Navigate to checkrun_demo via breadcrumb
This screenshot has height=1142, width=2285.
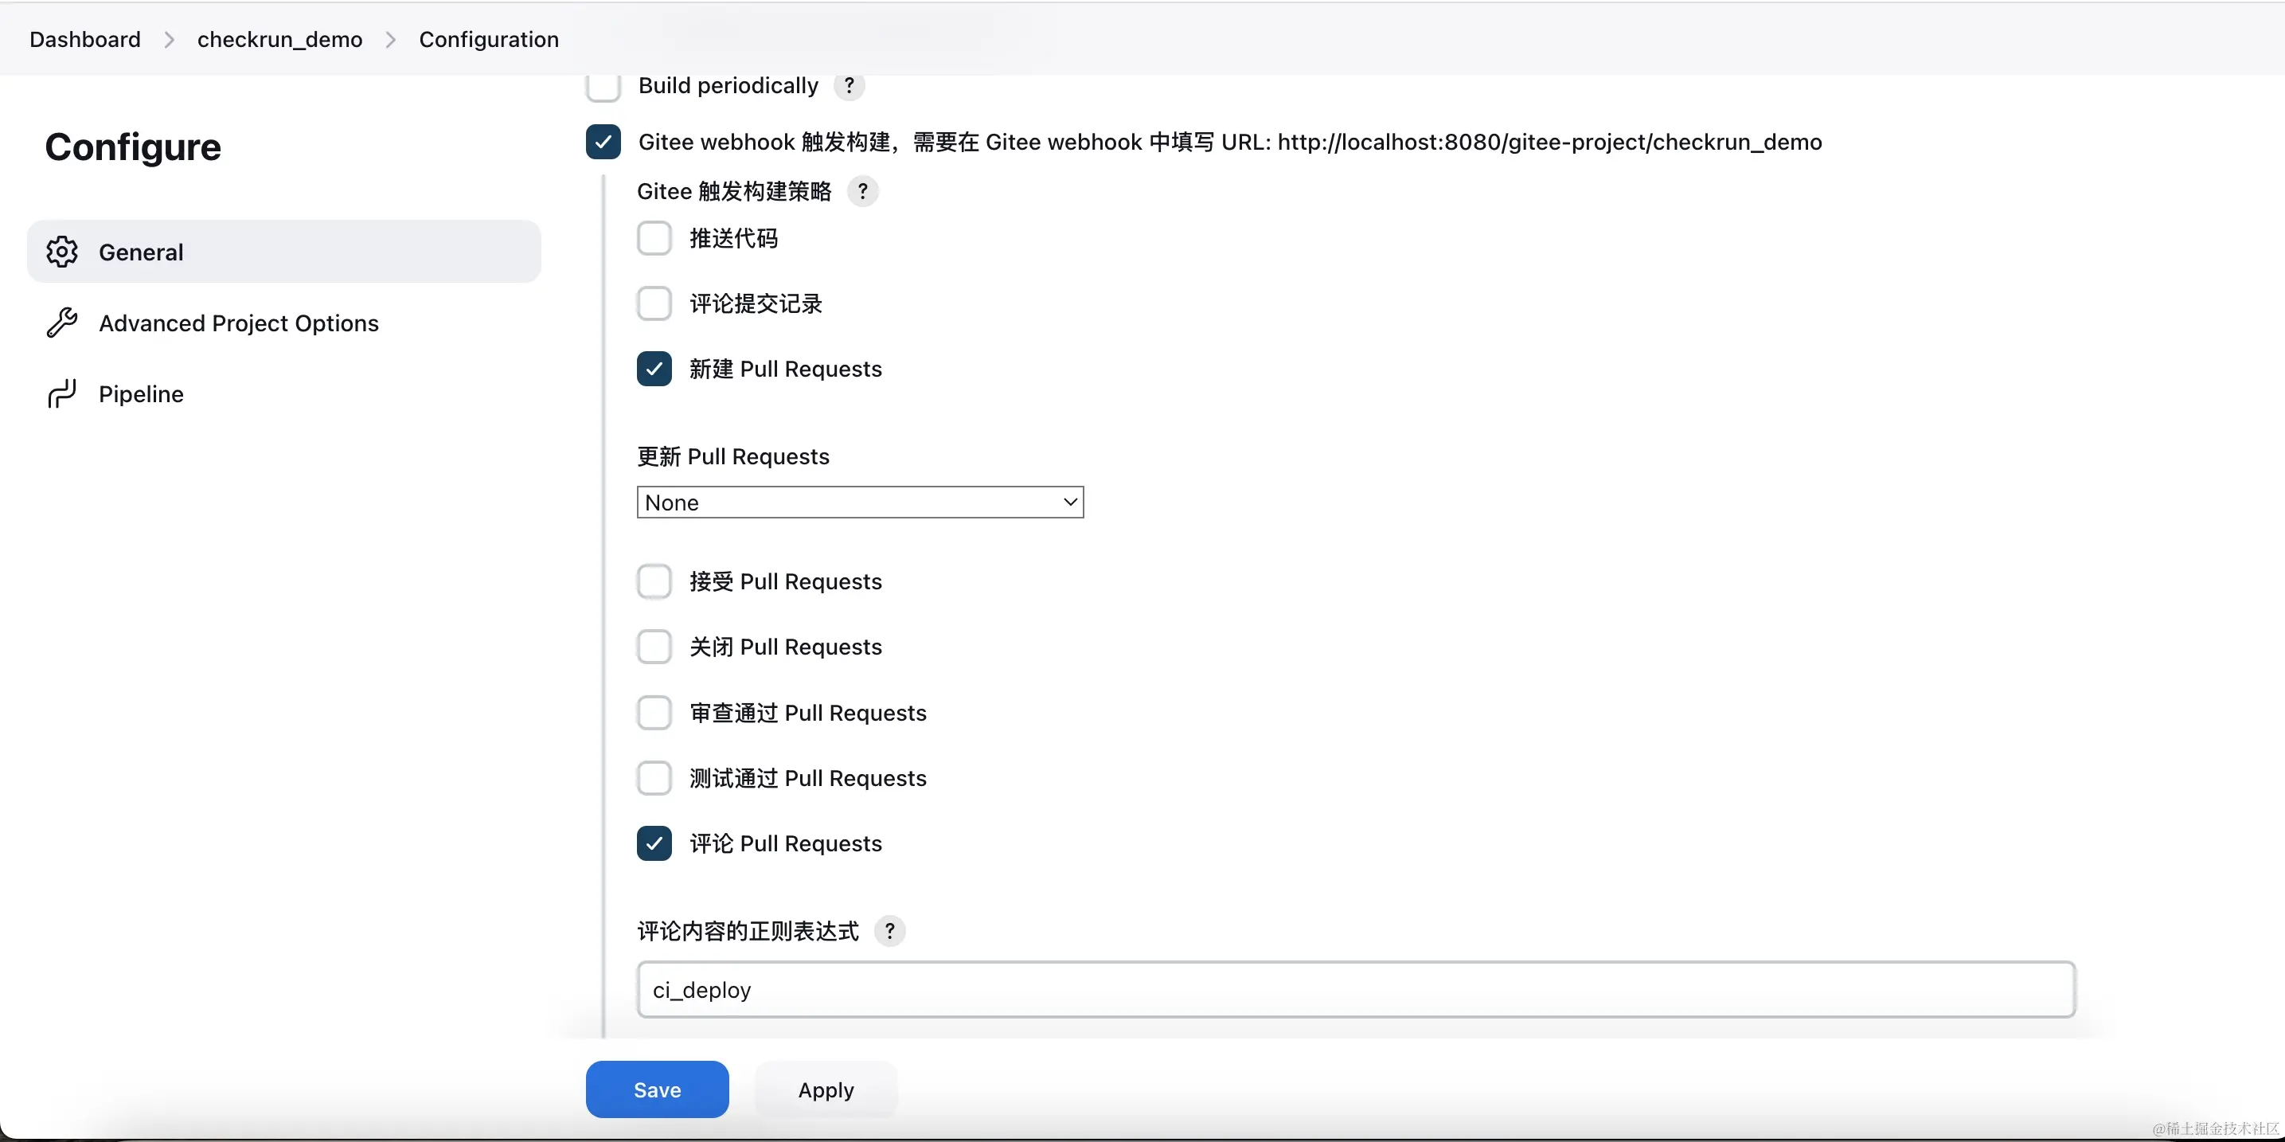pyautogui.click(x=279, y=39)
